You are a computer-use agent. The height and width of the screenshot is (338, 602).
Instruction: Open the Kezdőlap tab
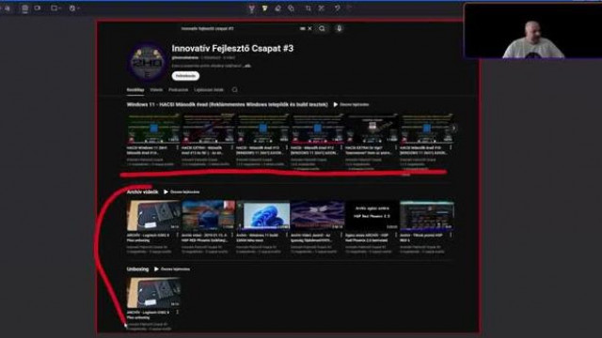(135, 90)
